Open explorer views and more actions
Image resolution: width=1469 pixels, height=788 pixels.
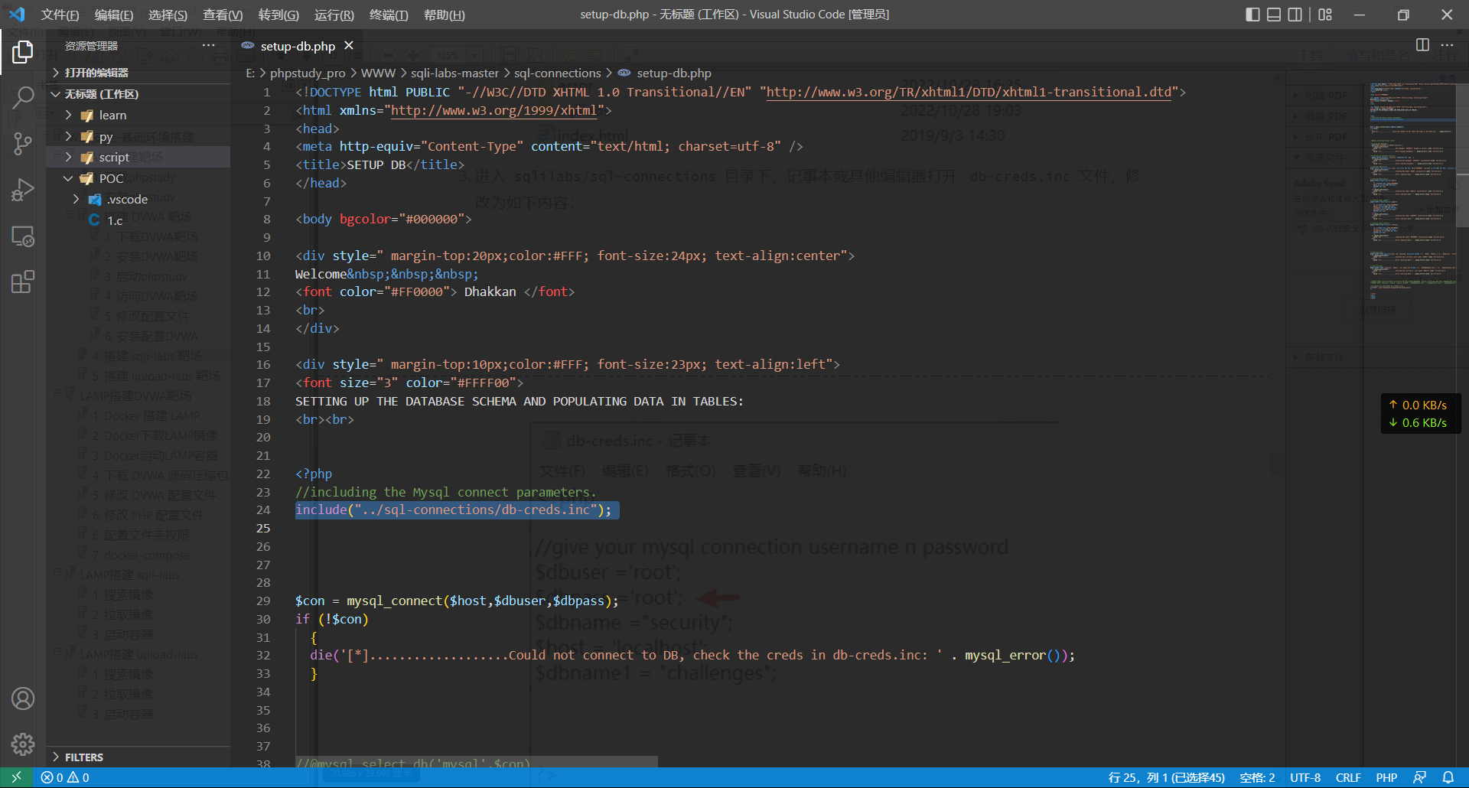[x=208, y=46]
